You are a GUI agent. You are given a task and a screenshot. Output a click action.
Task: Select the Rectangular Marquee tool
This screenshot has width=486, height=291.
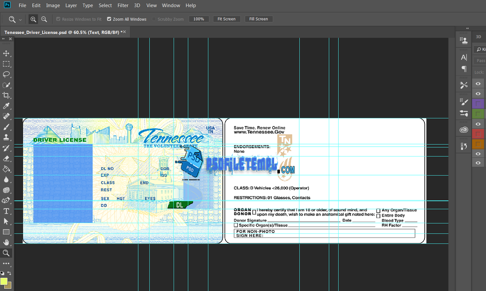tap(6, 64)
